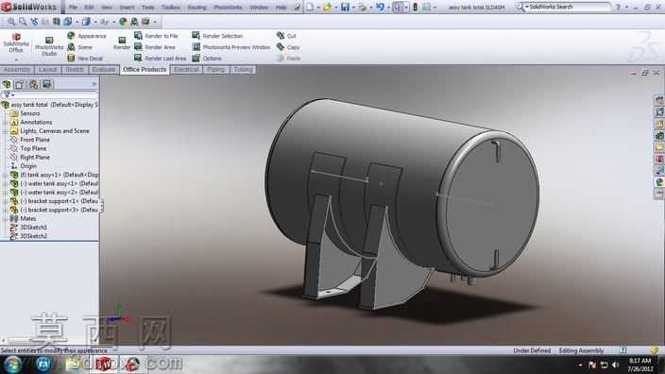Open ConfigurationManager tab
This screenshot has height=374, width=665.
point(33,84)
